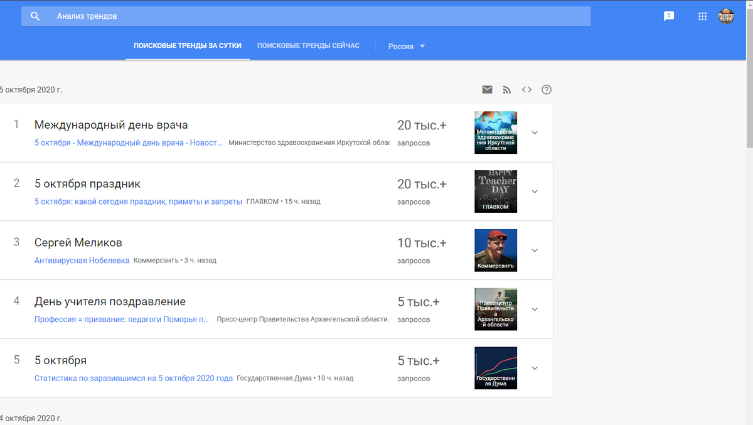The image size is (753, 425).
Task: Click the ГЛАВКОМ Teacher Day thumbnail
Action: [x=496, y=191]
